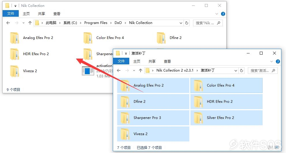The image size is (286, 153).
Task: Go back in Nik Collection window
Action: click(8, 23)
